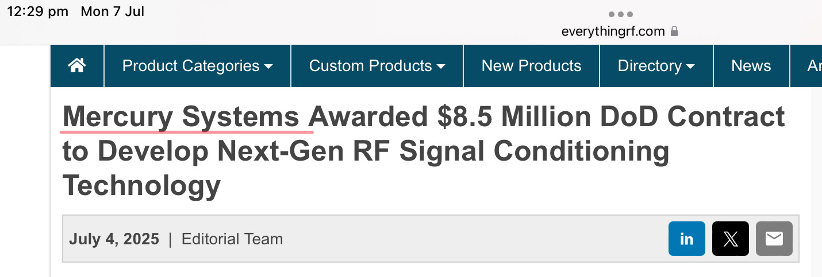Screen dimensions: 822x277
Task: Go to the Home page icon
Action: (x=77, y=66)
